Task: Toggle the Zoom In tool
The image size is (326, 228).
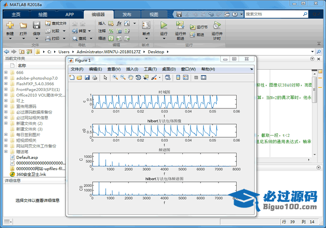Action: [x=115, y=78]
